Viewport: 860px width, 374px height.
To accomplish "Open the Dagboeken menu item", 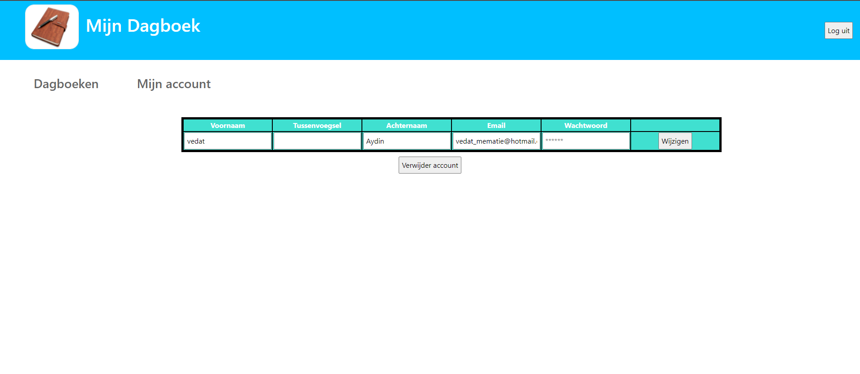I will tap(66, 84).
